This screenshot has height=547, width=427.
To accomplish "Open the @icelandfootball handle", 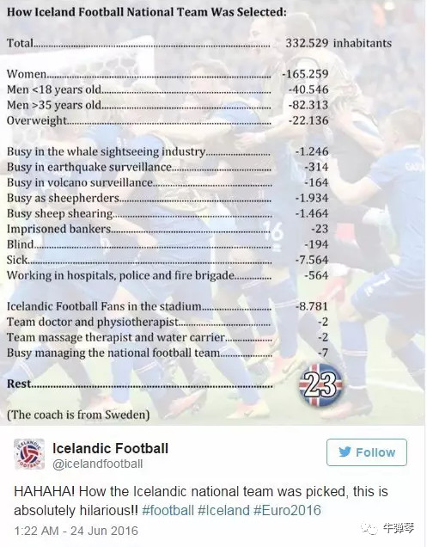I will [x=97, y=464].
